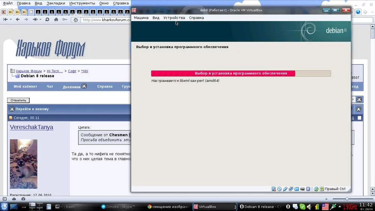375x211 pixels.
Task: Click VereschakTanya's cat avatar image
Action: (23, 164)
